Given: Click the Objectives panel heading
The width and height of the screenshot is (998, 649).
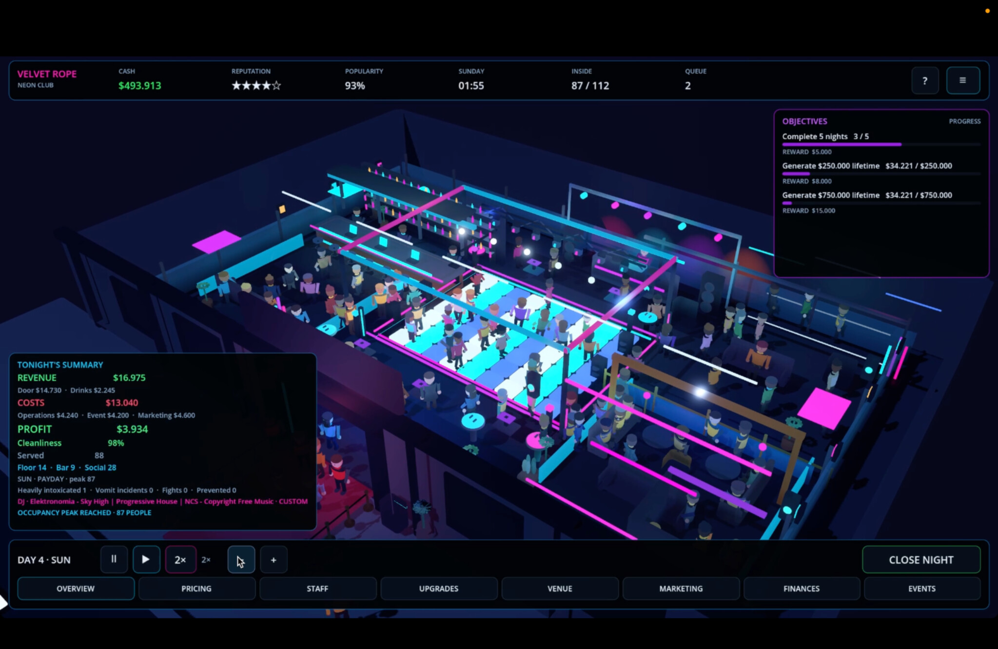Looking at the screenshot, I should point(804,121).
